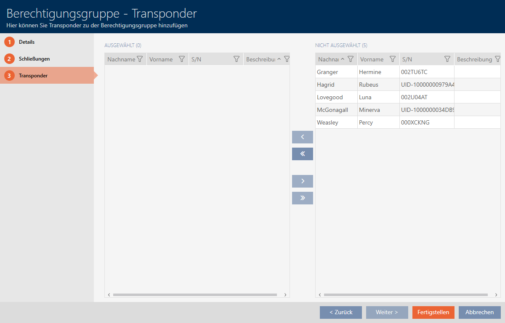Go to the Details wizard step
The width and height of the screenshot is (505, 323).
27,42
